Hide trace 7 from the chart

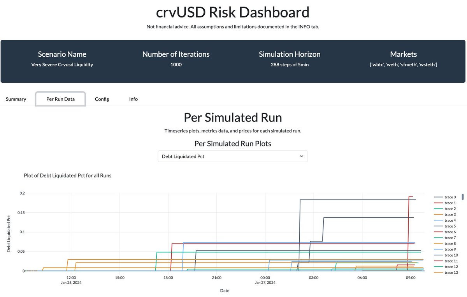coord(445,238)
